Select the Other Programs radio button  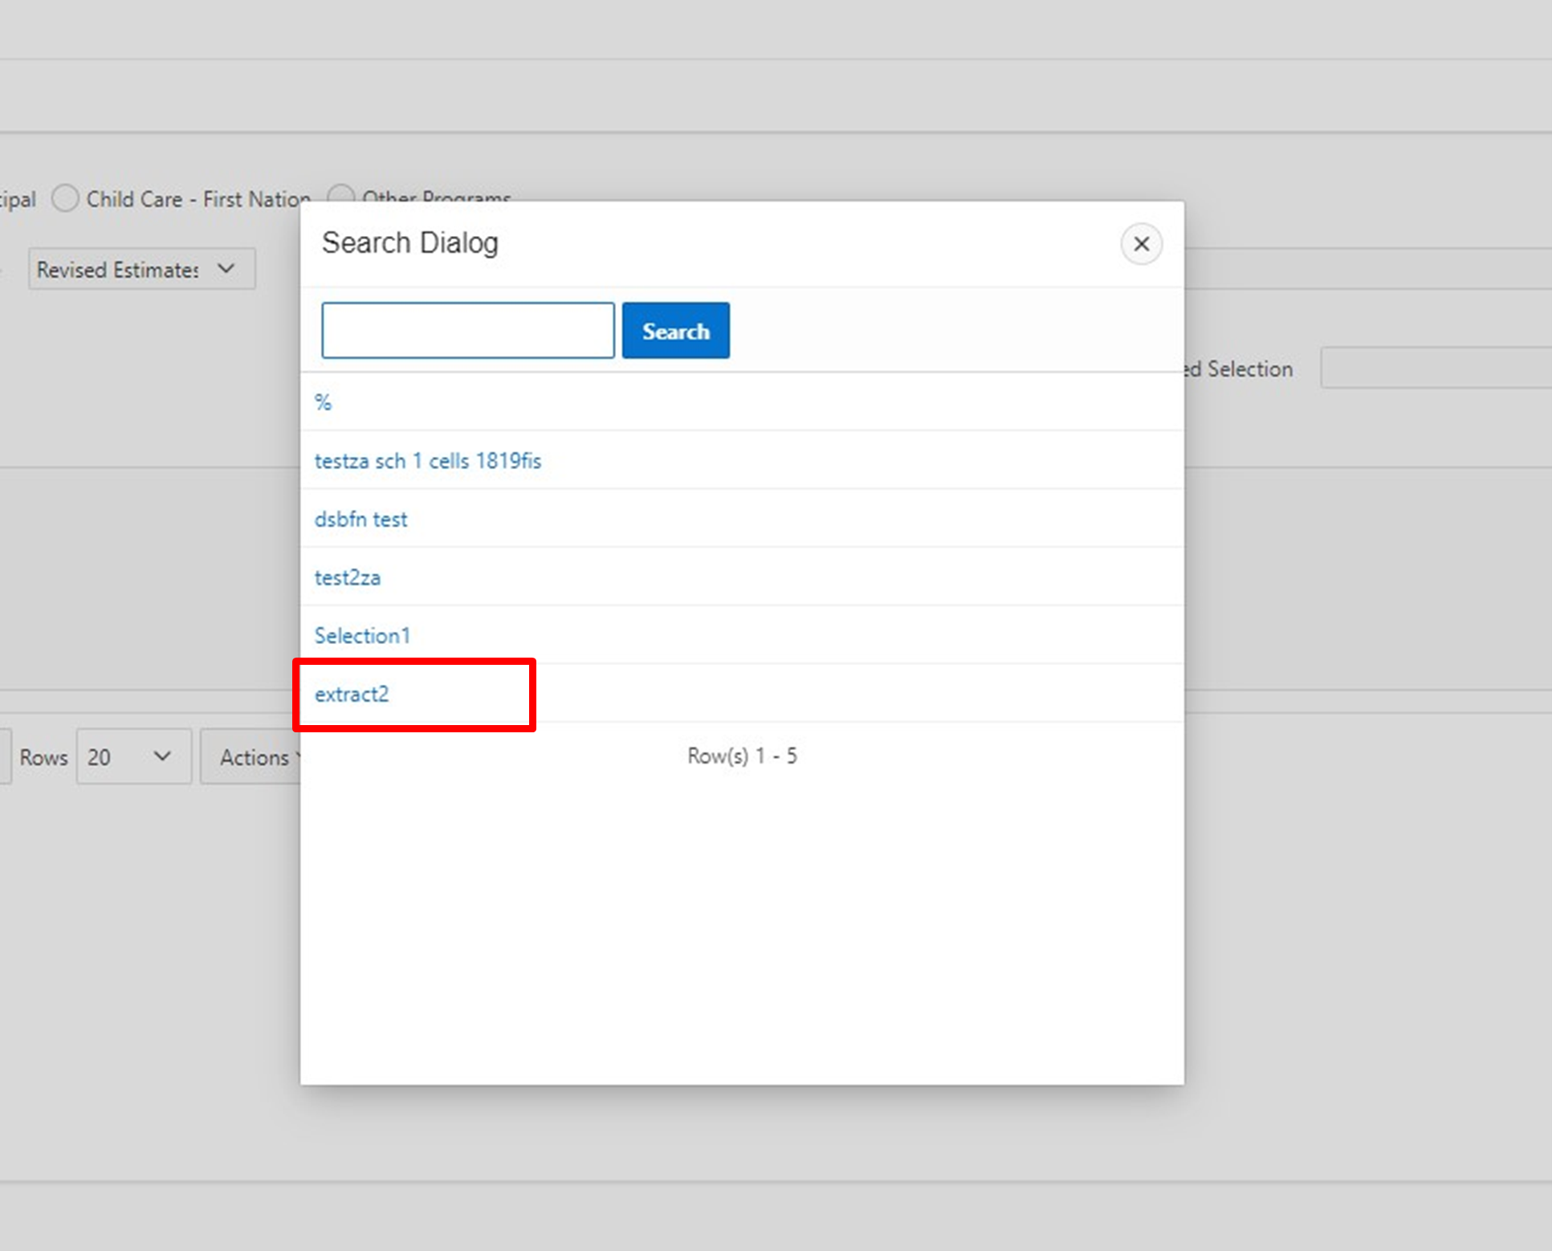tap(340, 194)
